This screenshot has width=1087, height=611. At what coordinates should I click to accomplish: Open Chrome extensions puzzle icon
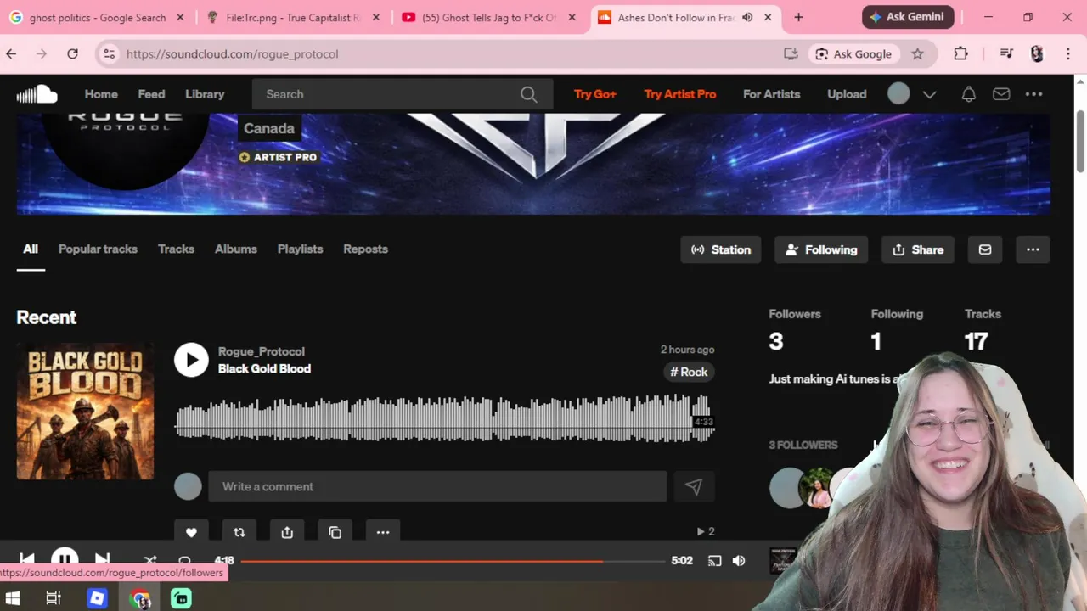coord(960,53)
